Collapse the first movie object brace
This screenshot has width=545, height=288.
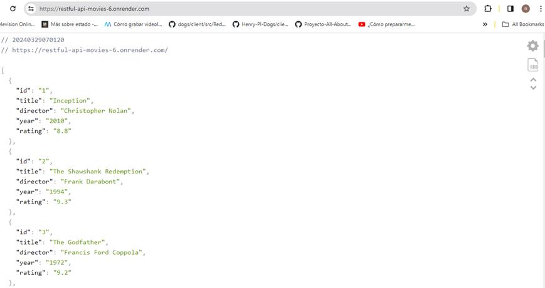pos(10,81)
